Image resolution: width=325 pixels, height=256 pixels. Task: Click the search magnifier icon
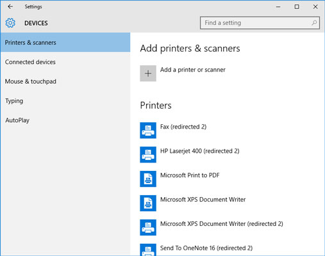coord(314,22)
